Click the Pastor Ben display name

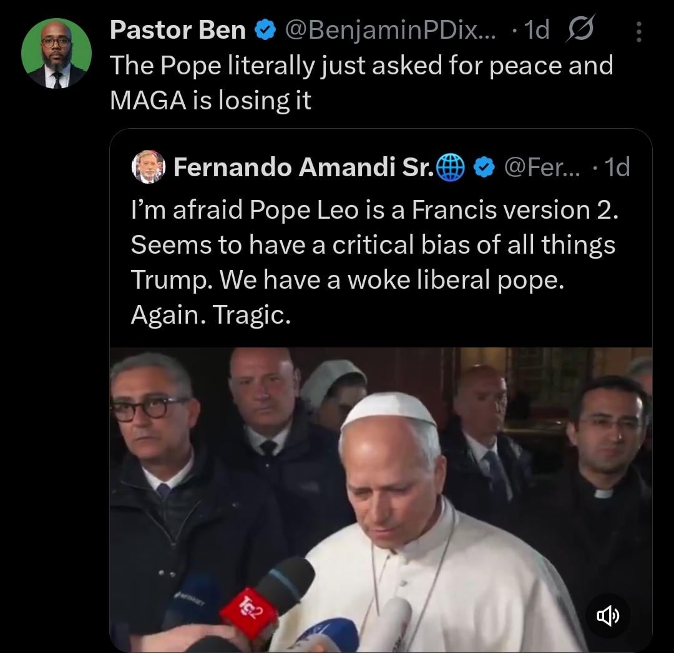pyautogui.click(x=177, y=30)
